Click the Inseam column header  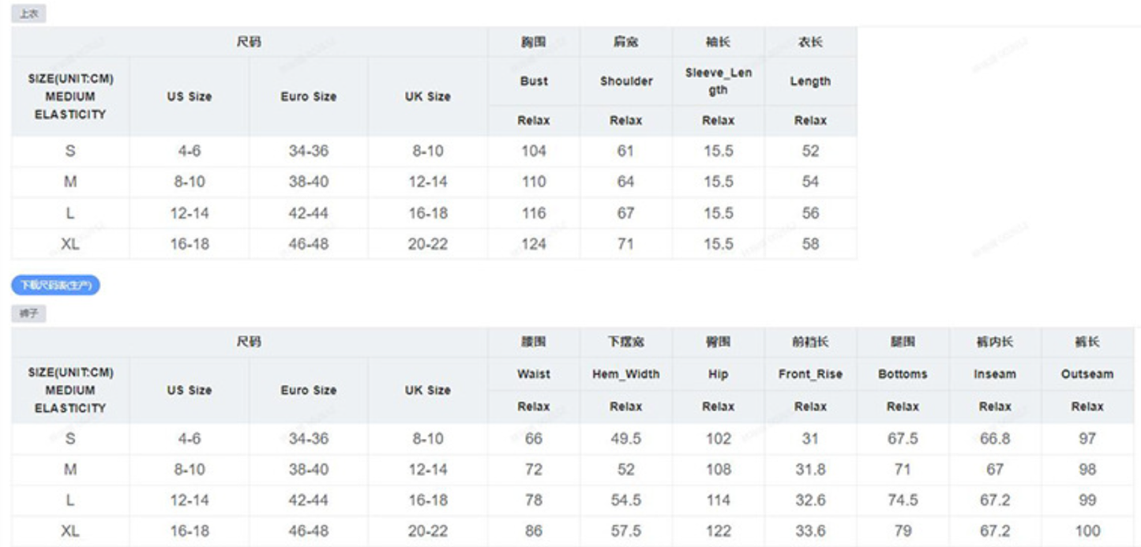995,374
